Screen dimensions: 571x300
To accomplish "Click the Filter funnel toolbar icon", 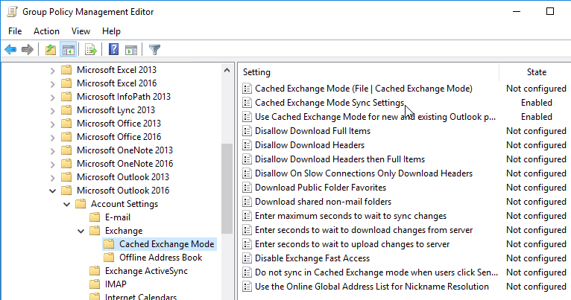I will (x=155, y=49).
